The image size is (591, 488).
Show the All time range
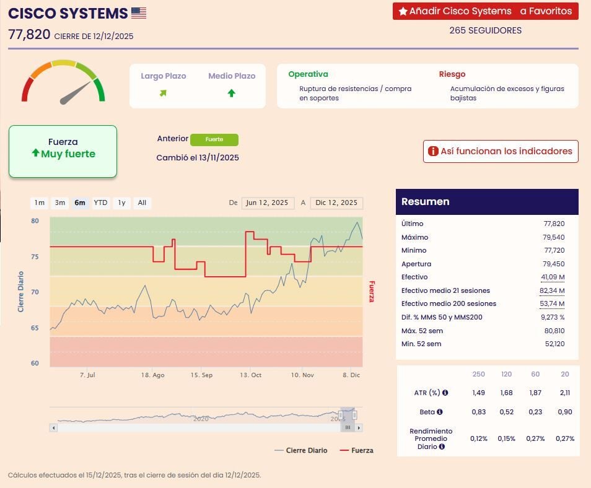click(x=142, y=203)
